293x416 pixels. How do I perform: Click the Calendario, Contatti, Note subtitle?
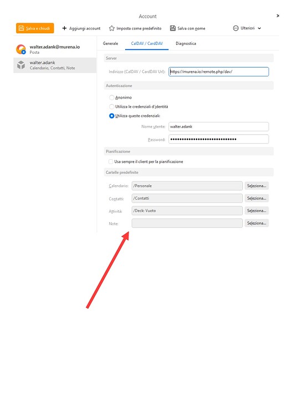[x=52, y=68]
